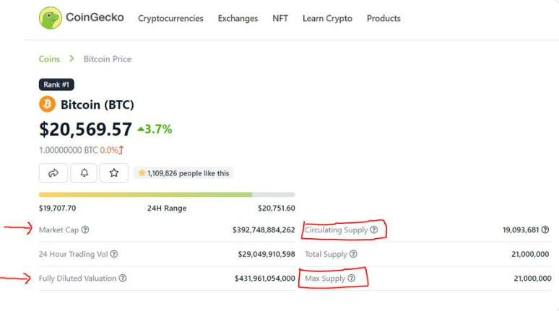559x311 pixels.
Task: Click the $431,961,054,000 valuation value
Action: click(264, 279)
